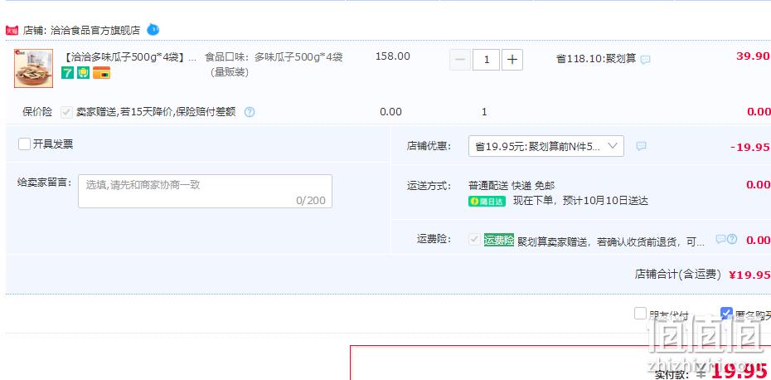Toggle the 保价险 seller-gifted insurance checkbox
Viewport: 771px width, 380px height.
[66, 112]
